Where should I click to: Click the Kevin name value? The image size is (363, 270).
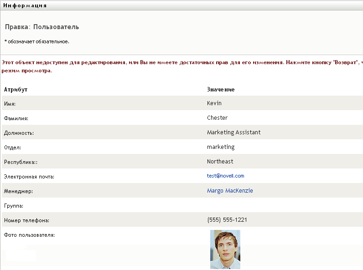point(214,103)
